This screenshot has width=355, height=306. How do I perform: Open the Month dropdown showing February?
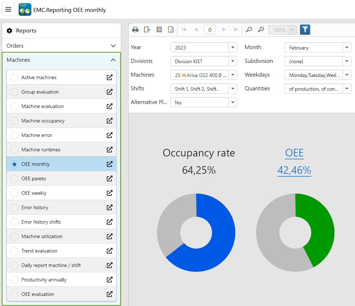coord(347,47)
